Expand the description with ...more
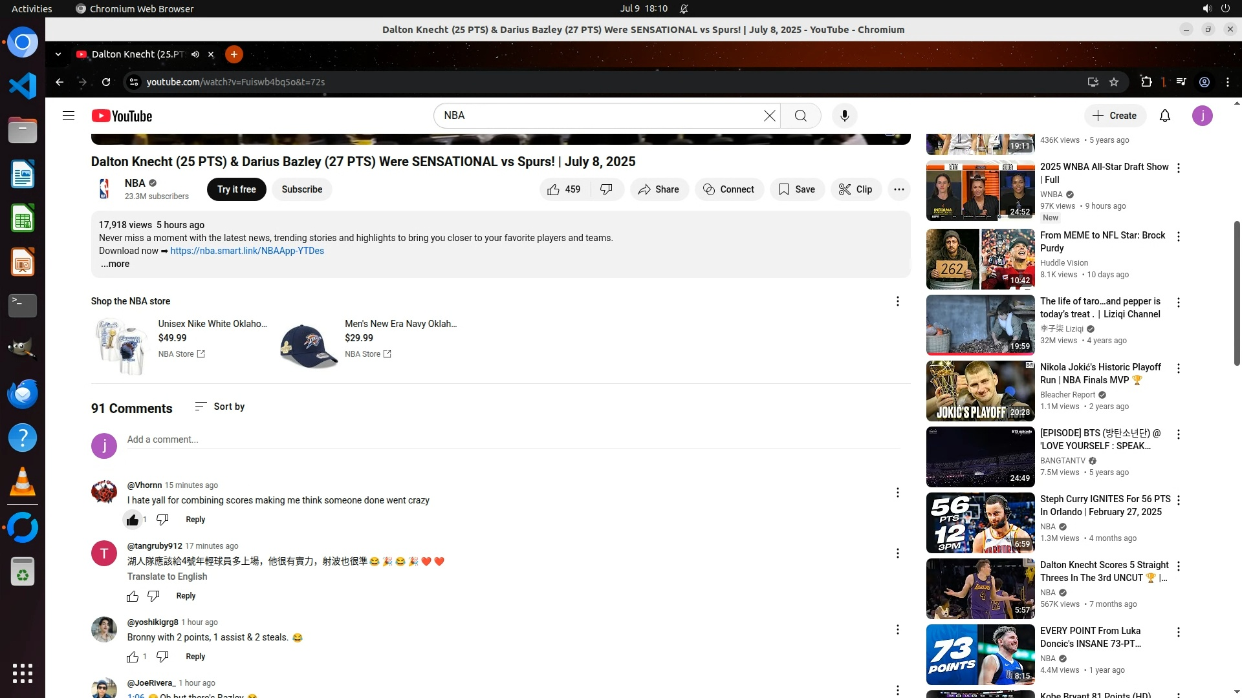Viewport: 1242px width, 698px height. 115,264
